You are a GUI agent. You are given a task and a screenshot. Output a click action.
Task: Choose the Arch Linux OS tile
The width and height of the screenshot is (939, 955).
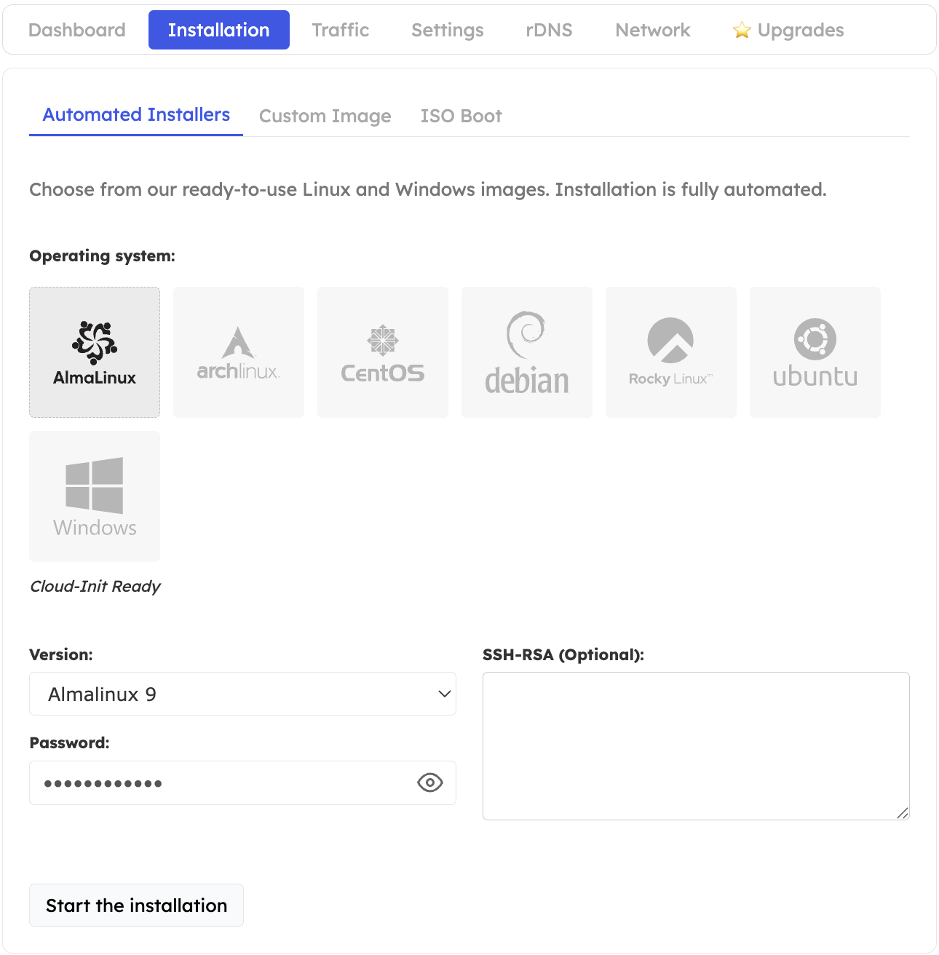tap(238, 352)
